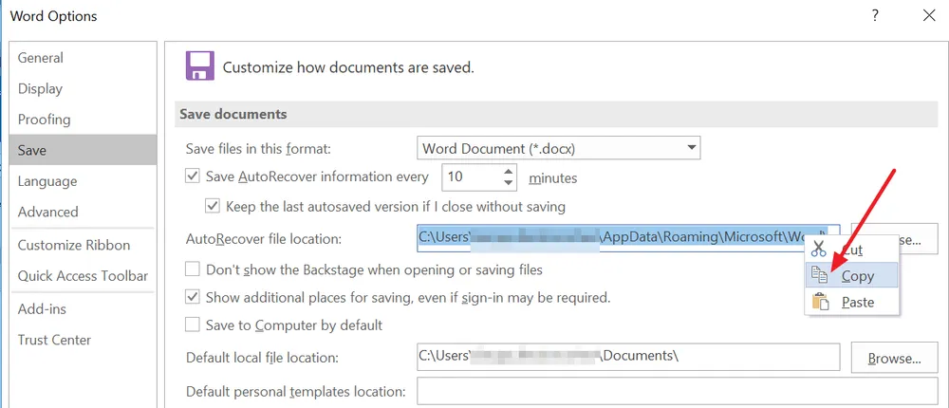949x408 pixels.
Task: Click the AutoRecover file location label
Action: [x=264, y=239]
